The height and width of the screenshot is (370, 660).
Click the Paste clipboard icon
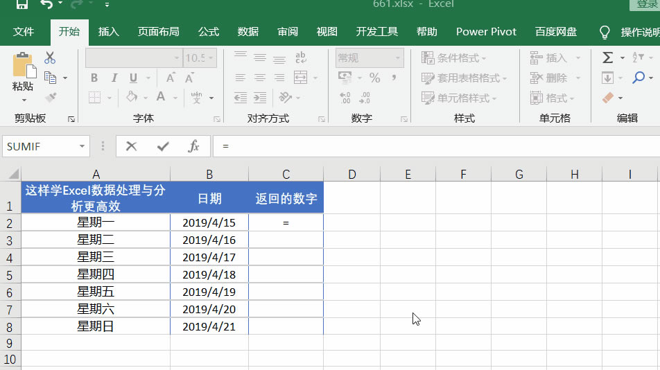[x=24, y=66]
